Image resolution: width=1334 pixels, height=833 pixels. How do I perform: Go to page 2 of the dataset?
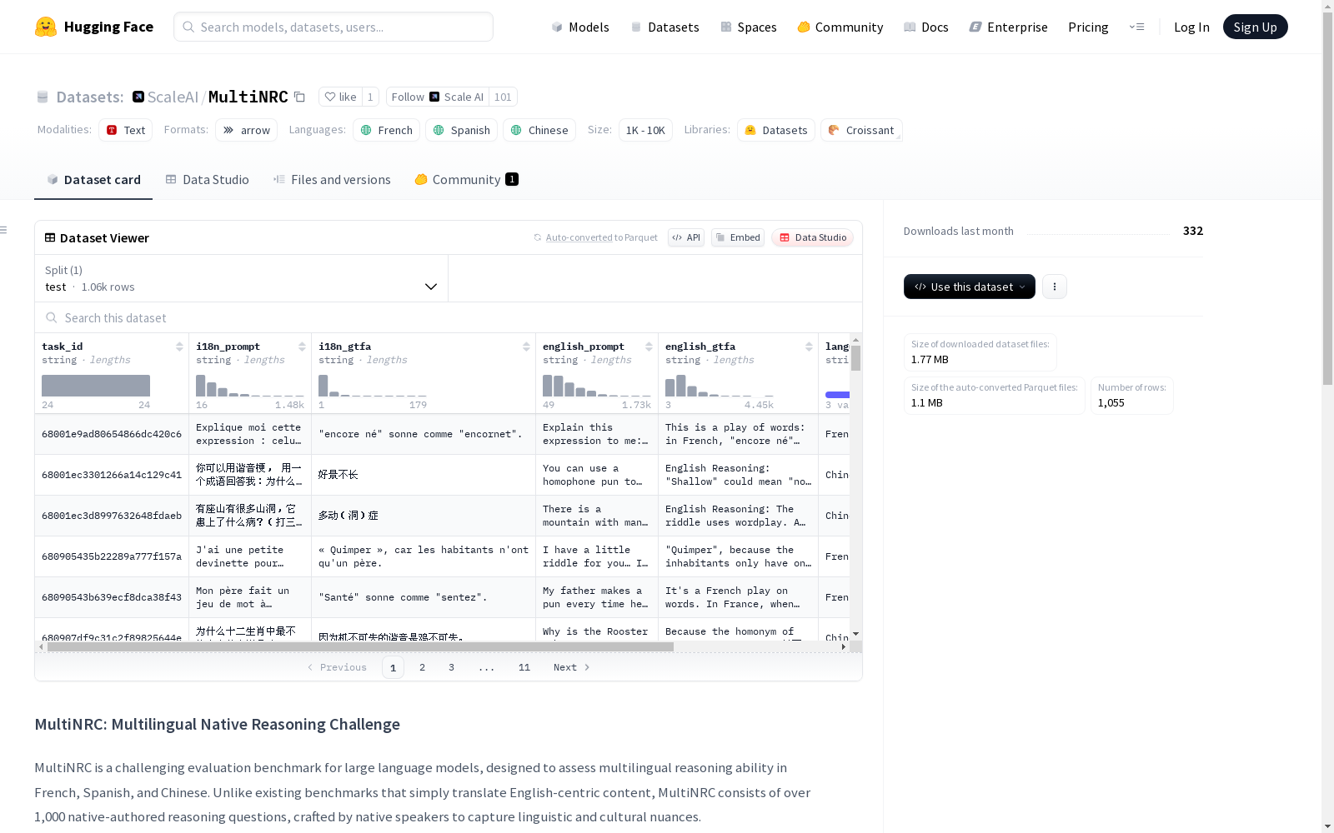(423, 667)
